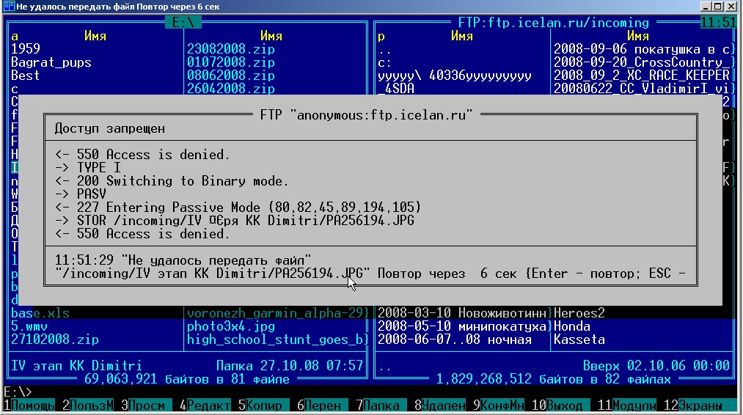The image size is (743, 415).
Task: Select the Bagrat_pups folder
Action: click(51, 62)
